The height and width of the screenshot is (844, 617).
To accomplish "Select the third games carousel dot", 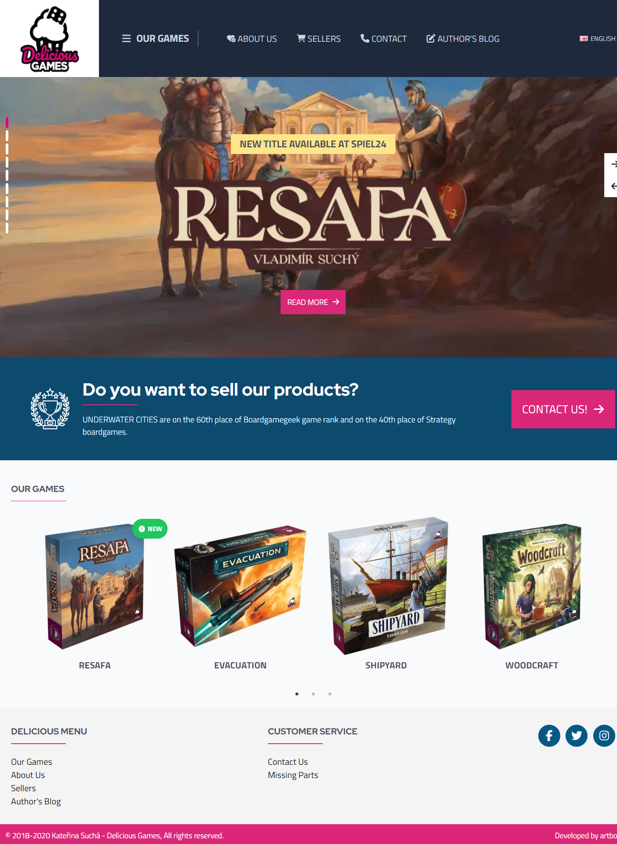I will (330, 694).
